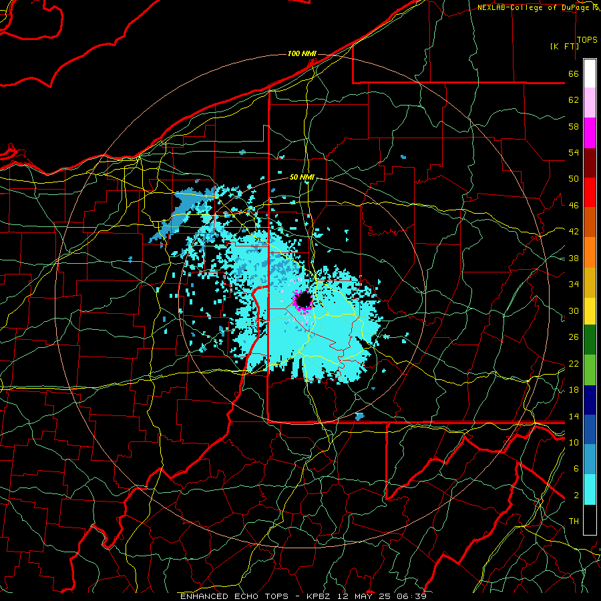Viewport: 601px width, 601px height.
Task: Click the dark green swatch above 26
Action: pyautogui.click(x=590, y=340)
